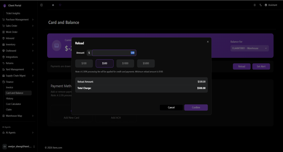This screenshot has width=283, height=152.
Task: Open the Claim page
Action: coord(9,109)
